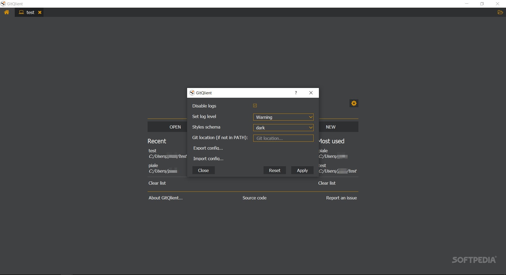Reset the configuration settings
This screenshot has height=275, width=506.
275,170
